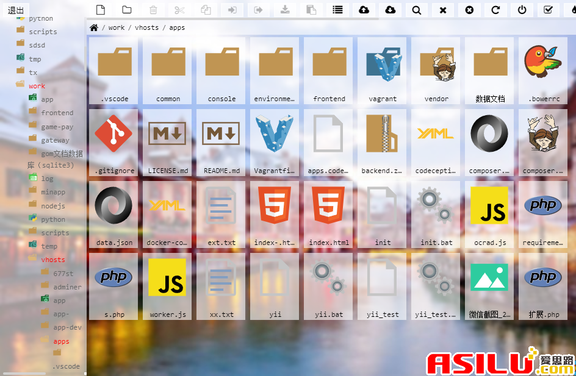Collapse the work folder in sidebar tree
The width and height of the screenshot is (576, 376).
(x=37, y=86)
